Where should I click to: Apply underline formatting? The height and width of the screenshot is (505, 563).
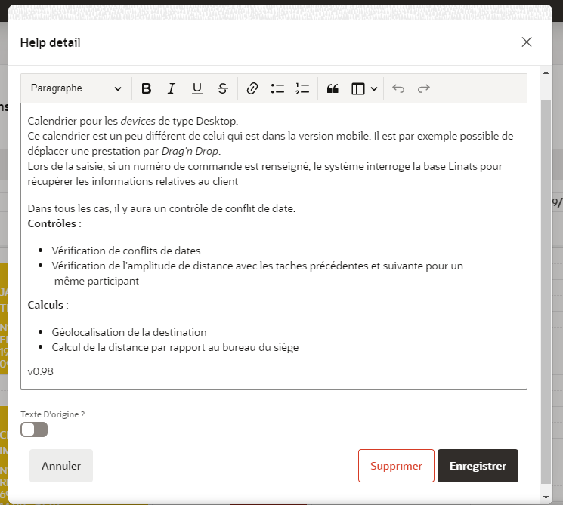(196, 88)
